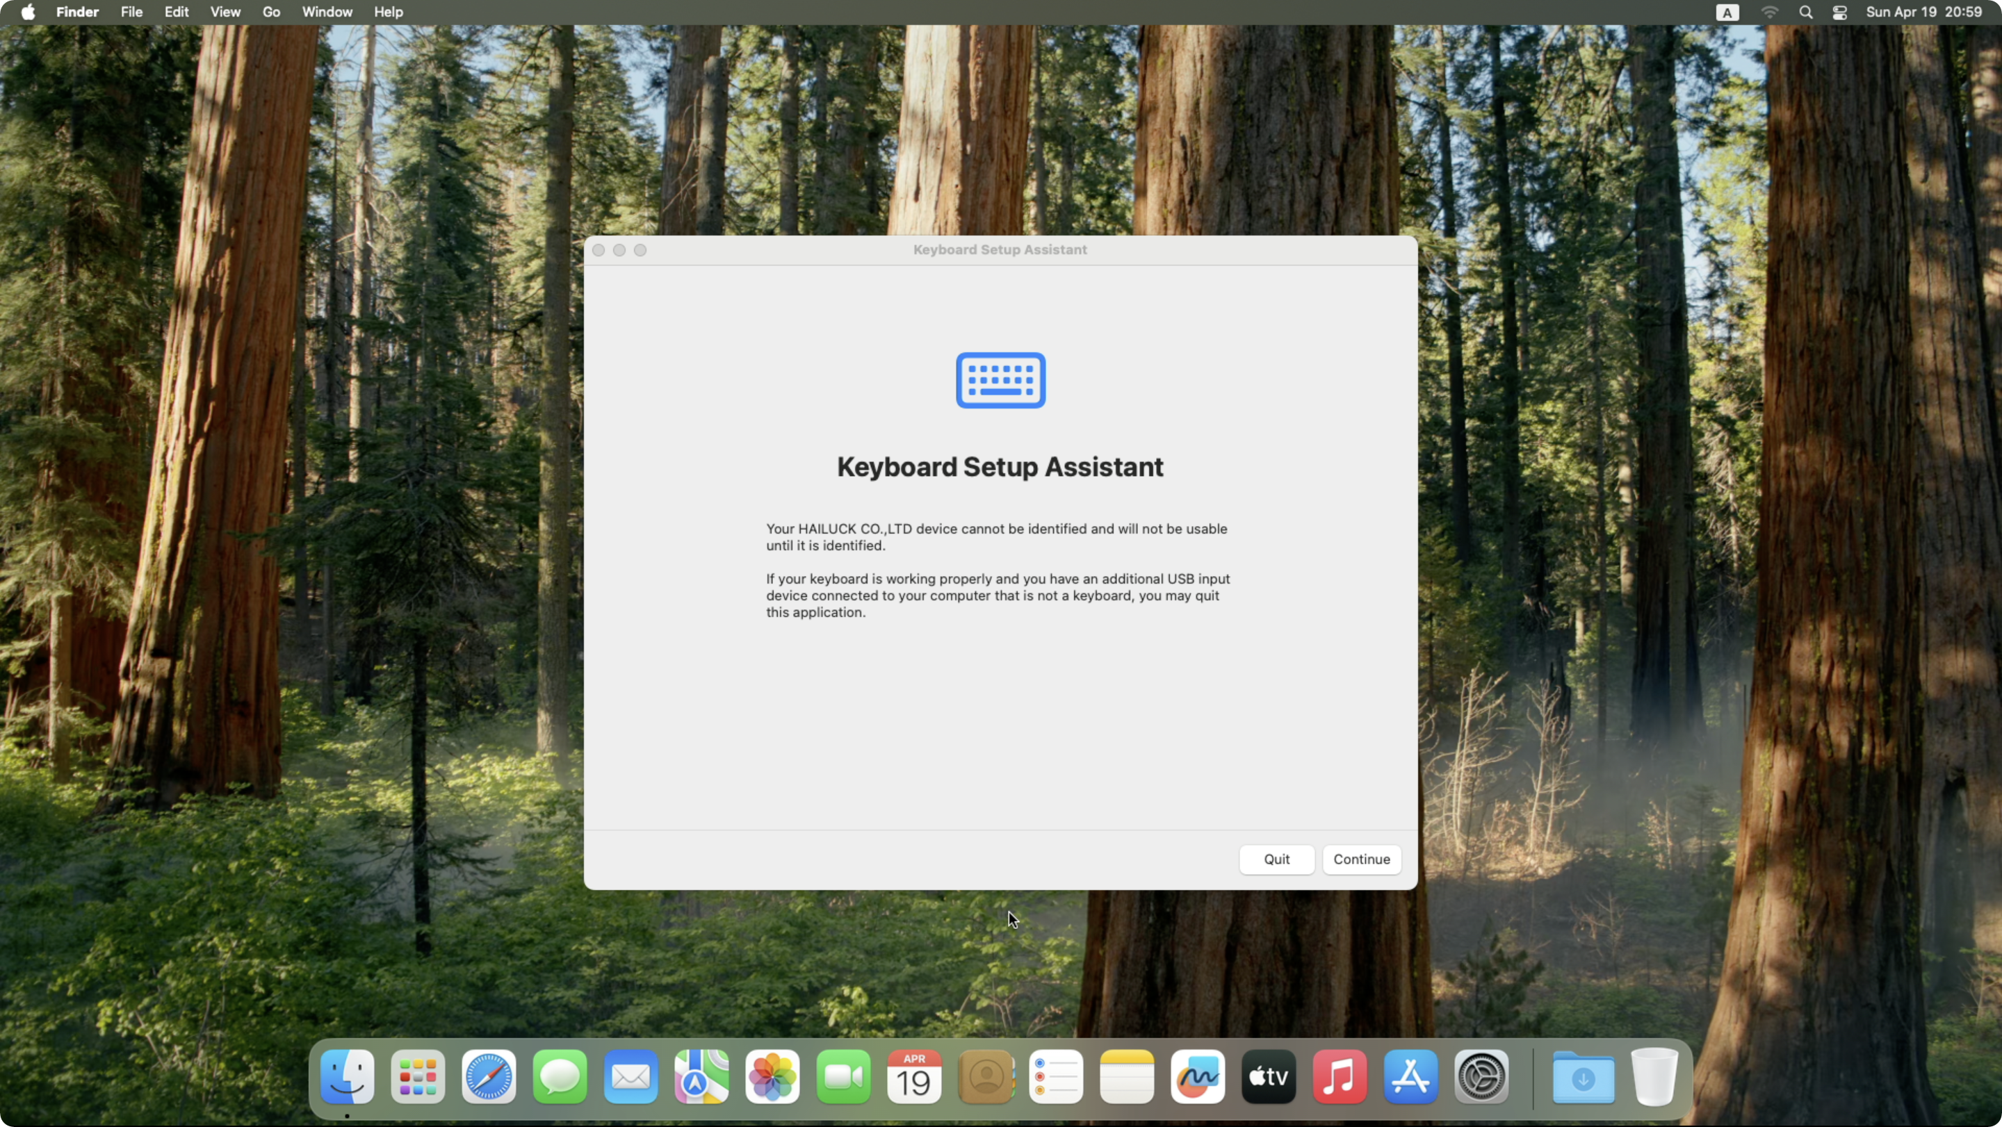
Task: Launch Music from the Dock
Action: (1340, 1076)
